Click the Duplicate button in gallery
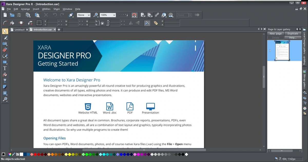This screenshot has height=162, width=308. [293, 34]
